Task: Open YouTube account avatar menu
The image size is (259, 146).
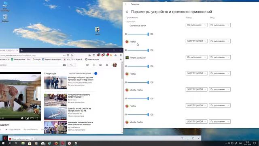Action: tap(115, 65)
